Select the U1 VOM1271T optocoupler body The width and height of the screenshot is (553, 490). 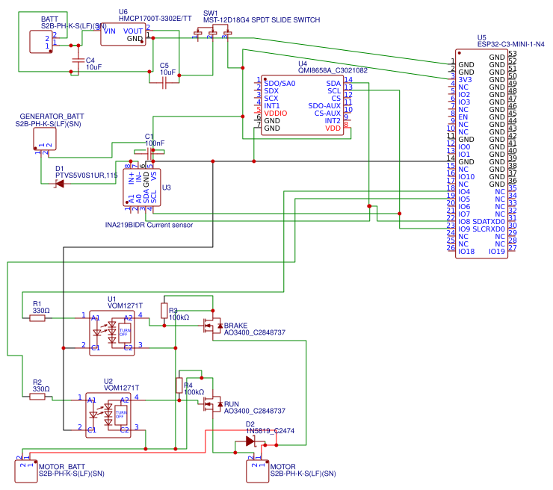pyautogui.click(x=112, y=333)
